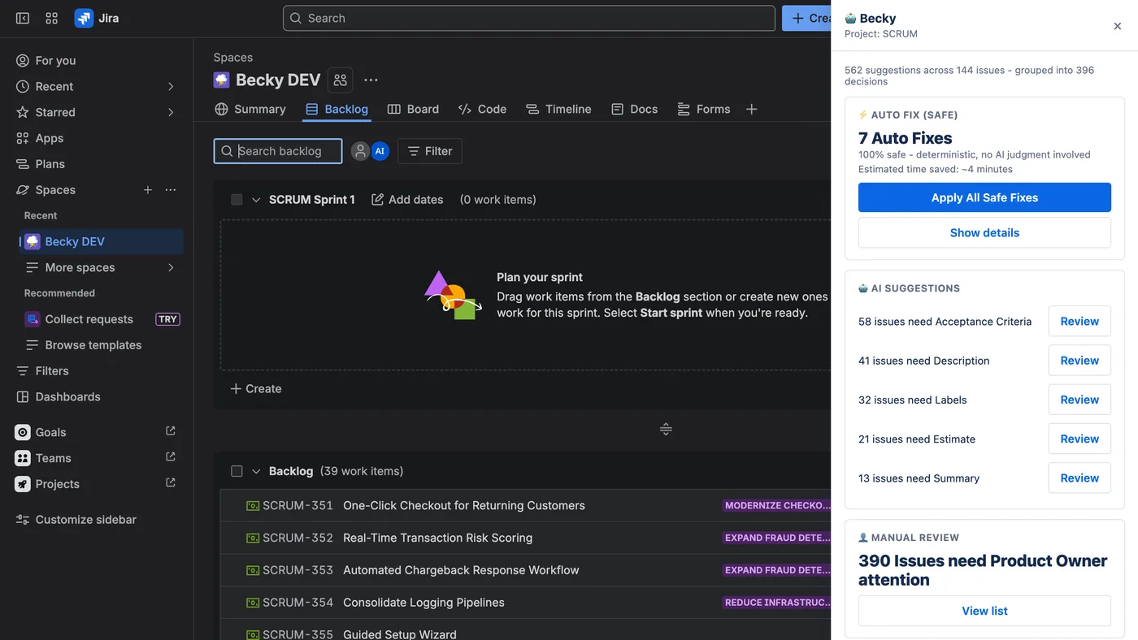
Task: Switch to the Board tab
Action: point(413,109)
